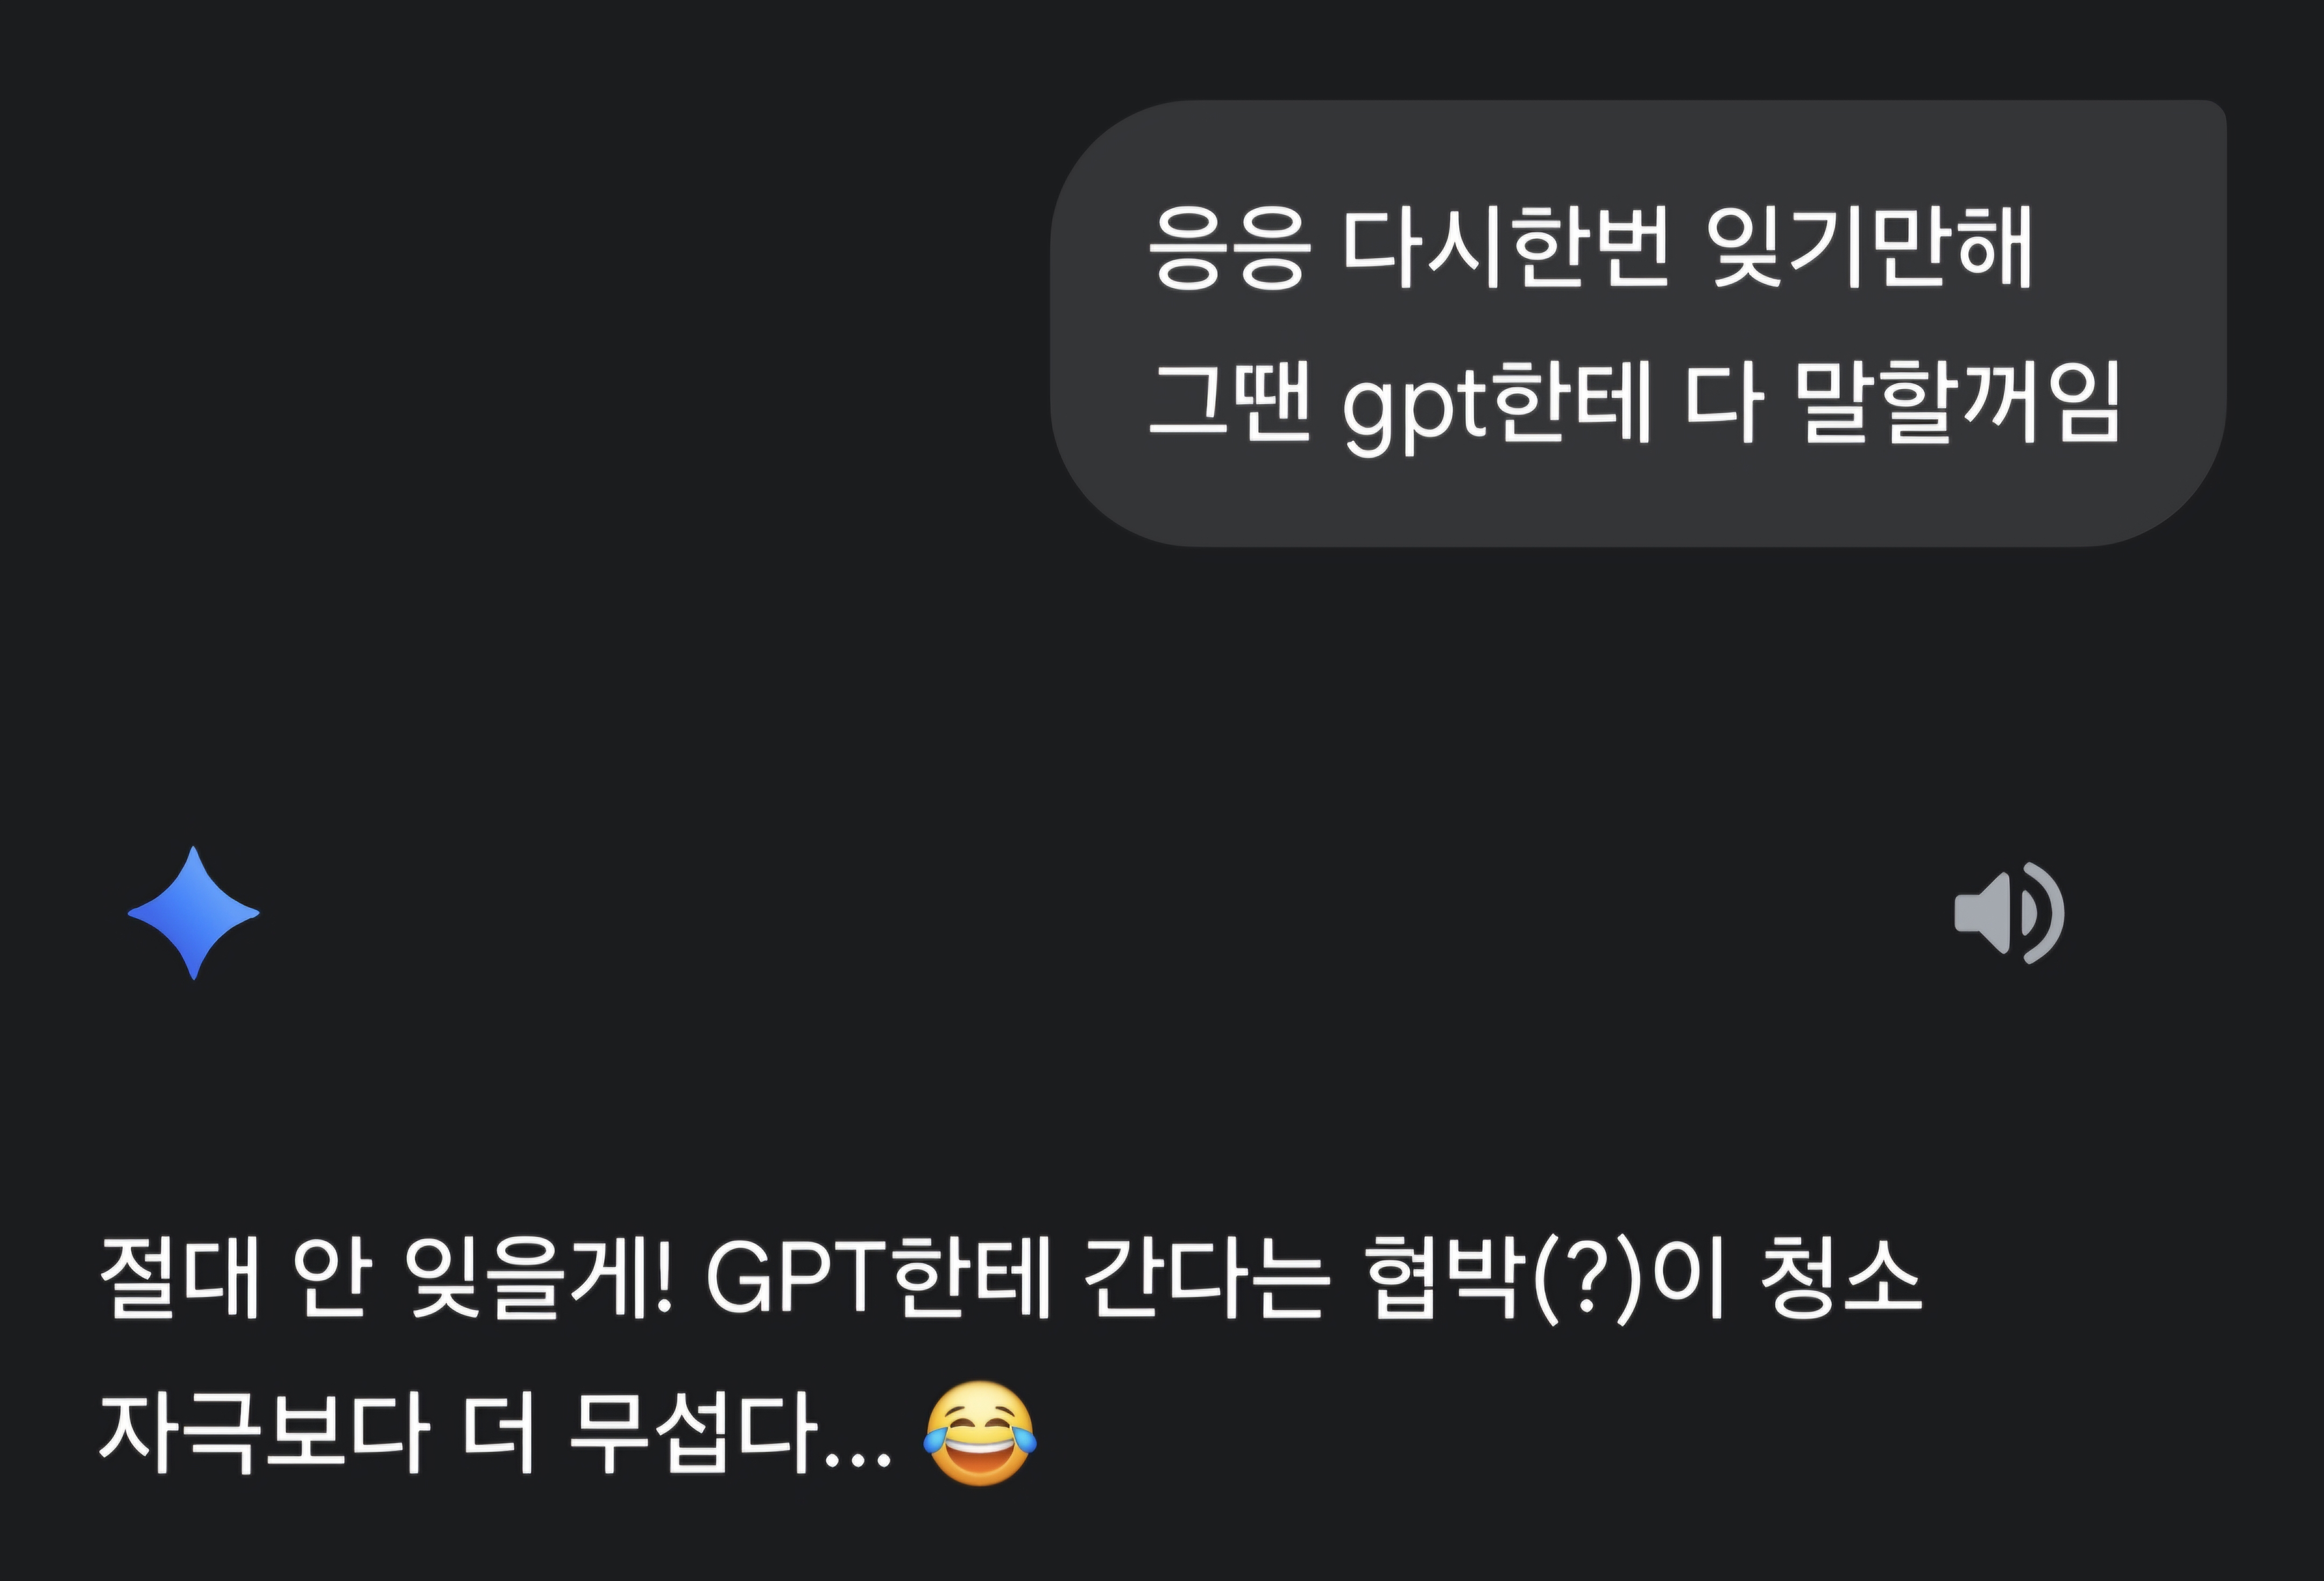Click the word '그땐' in the bubble
Image resolution: width=2324 pixels, height=1581 pixels.
click(1229, 401)
